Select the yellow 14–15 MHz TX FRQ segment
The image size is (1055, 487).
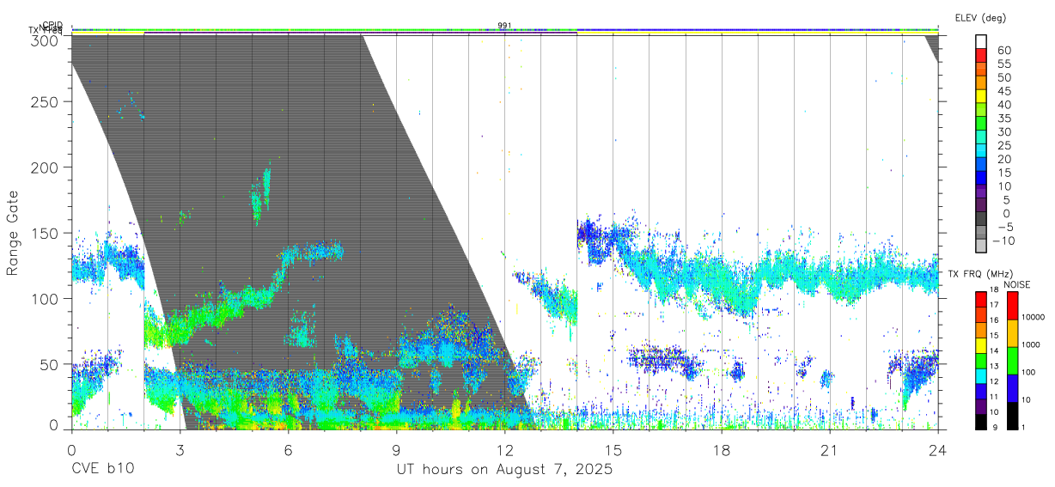pos(981,345)
